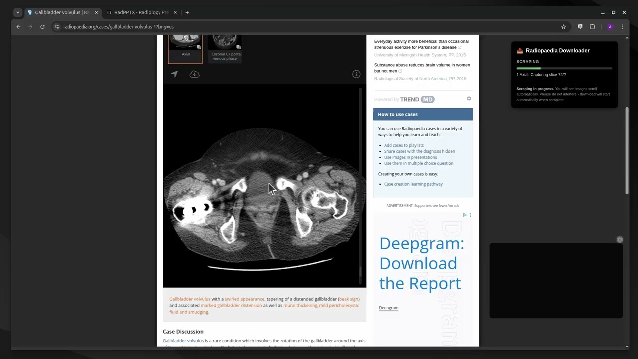This screenshot has height=359, width=638.
Task: Go forward to the next page
Action: click(30, 27)
